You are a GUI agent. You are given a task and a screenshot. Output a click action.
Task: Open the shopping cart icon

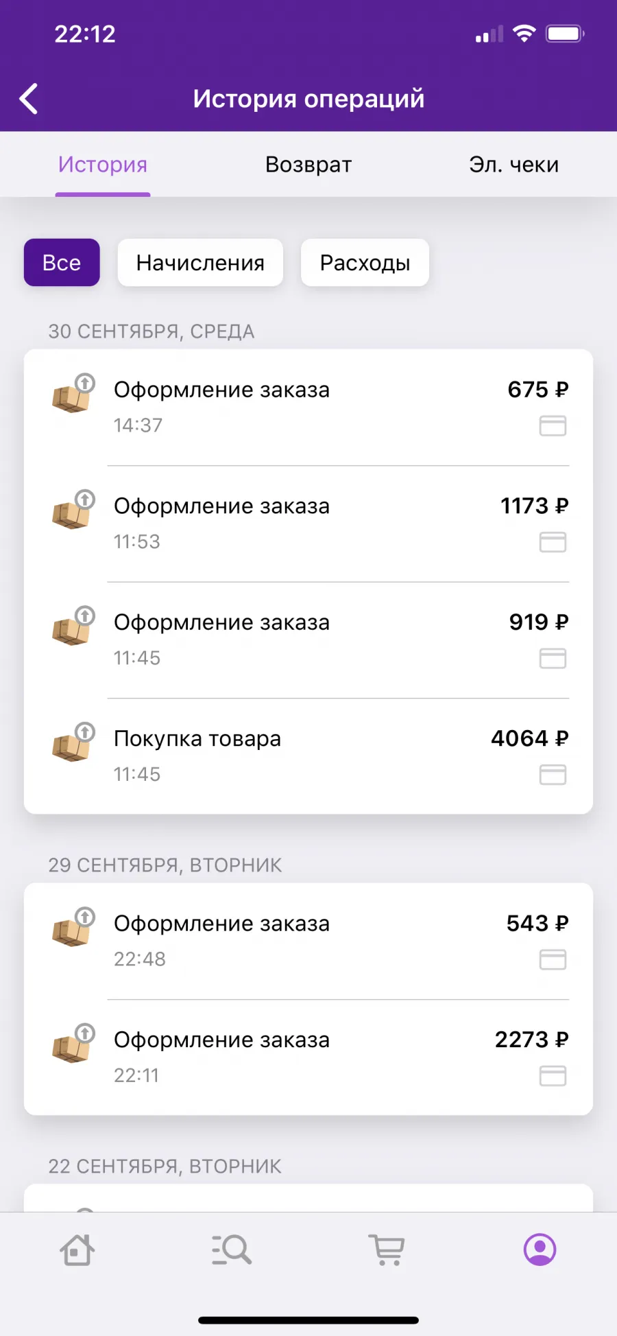(387, 1250)
